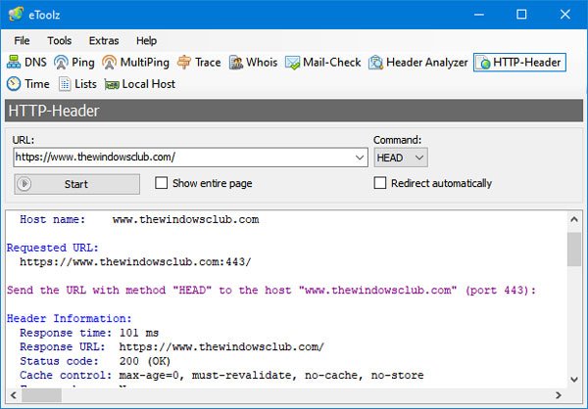Click the https://www.thewindowsclub.com:443/ line
588x409 pixels.
click(135, 262)
